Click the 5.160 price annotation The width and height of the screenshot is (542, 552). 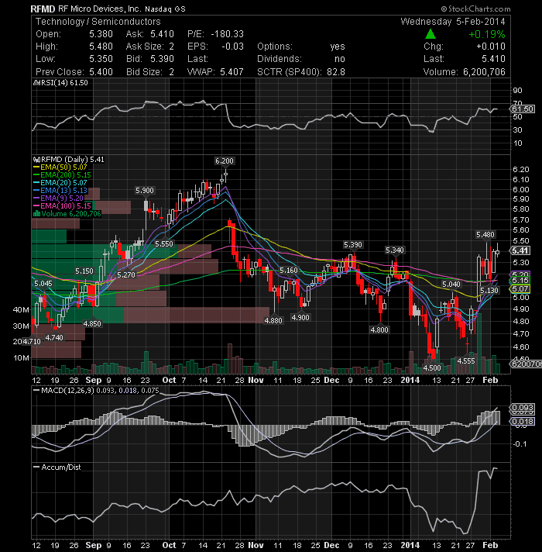(x=289, y=271)
